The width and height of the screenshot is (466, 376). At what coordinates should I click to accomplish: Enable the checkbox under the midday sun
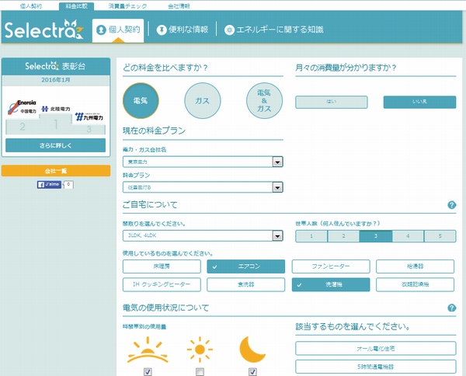200,372
